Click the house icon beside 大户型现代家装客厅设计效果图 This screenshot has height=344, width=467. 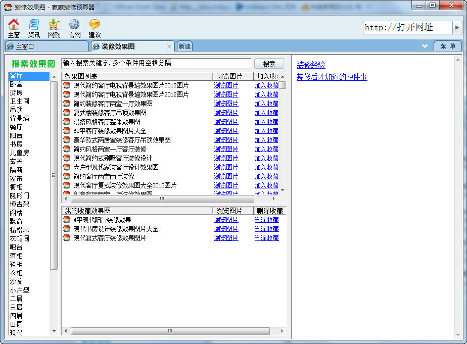[x=67, y=167]
